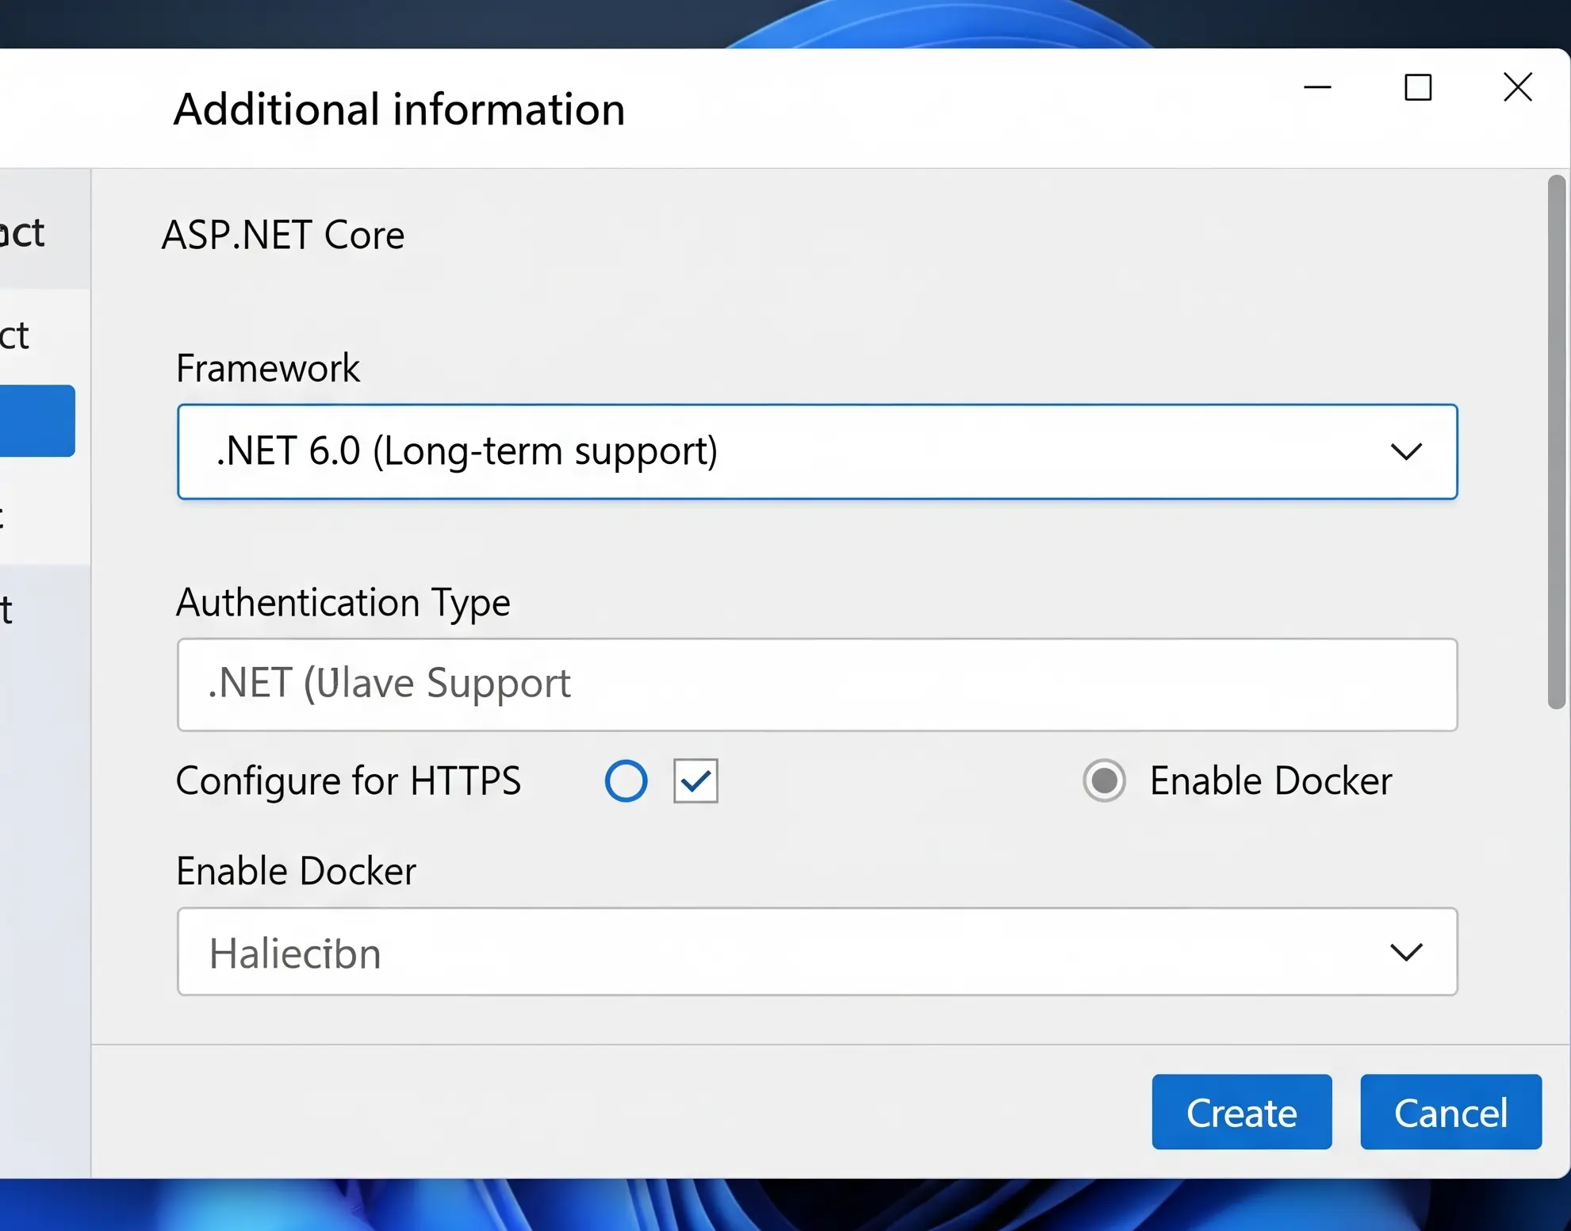Click the Authentication Type label

pyautogui.click(x=343, y=603)
